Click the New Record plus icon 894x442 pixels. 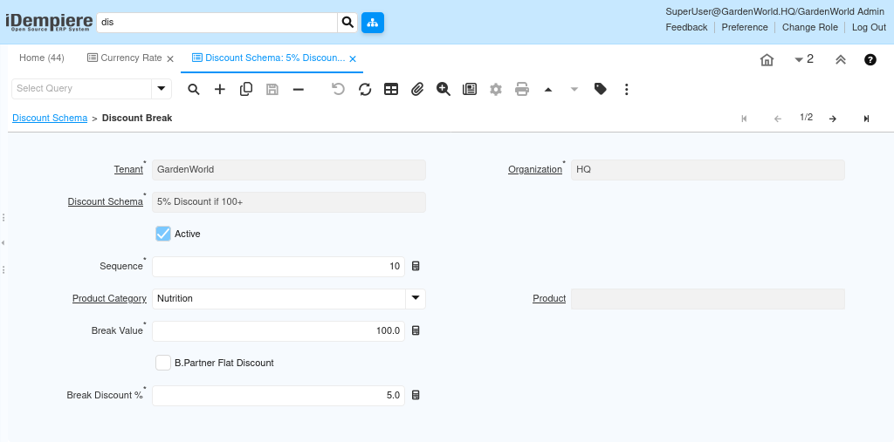coord(220,89)
